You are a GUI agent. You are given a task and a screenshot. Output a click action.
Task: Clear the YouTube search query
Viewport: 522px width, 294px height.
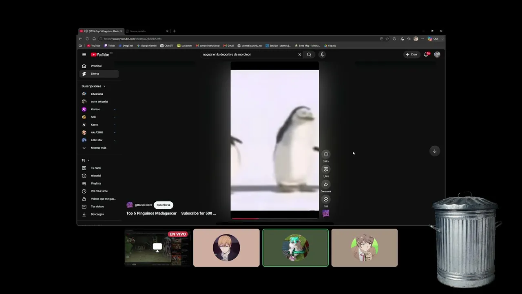point(300,54)
